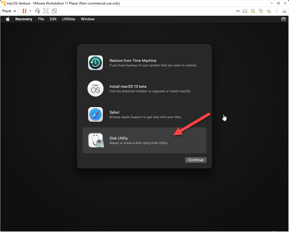Click the Unity mode toolbar icon
The image size is (289, 232).
click(54, 11)
